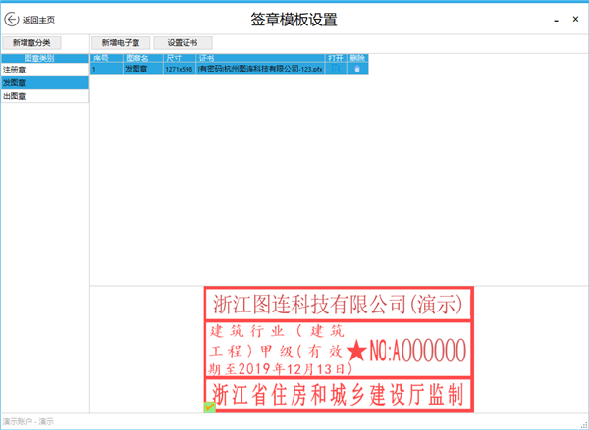Click the red stamp preview image
The height and width of the screenshot is (430, 589).
point(339,350)
